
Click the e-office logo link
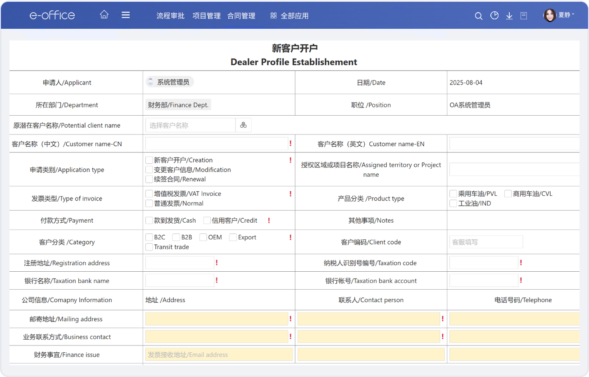point(52,15)
